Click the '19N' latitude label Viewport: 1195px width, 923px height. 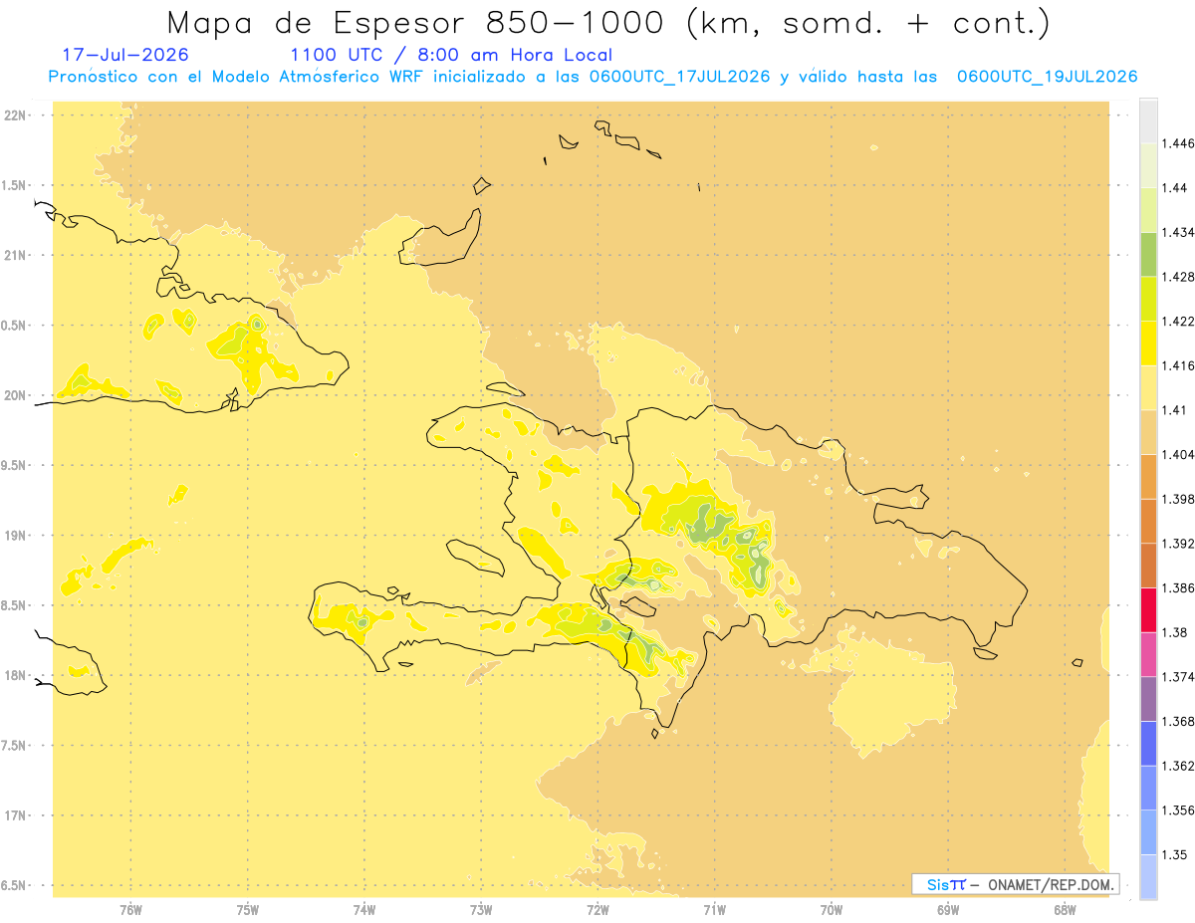(16, 536)
